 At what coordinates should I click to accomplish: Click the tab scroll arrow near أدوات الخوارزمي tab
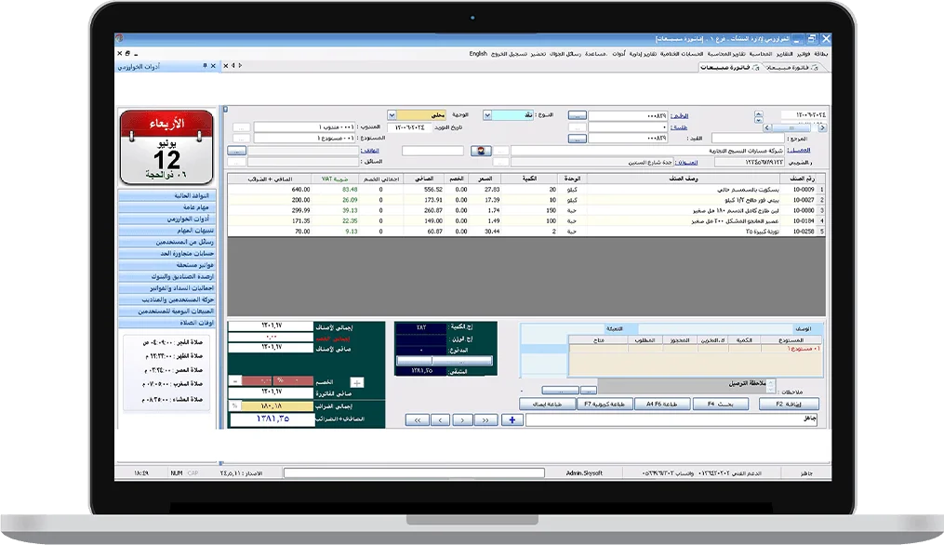234,66
